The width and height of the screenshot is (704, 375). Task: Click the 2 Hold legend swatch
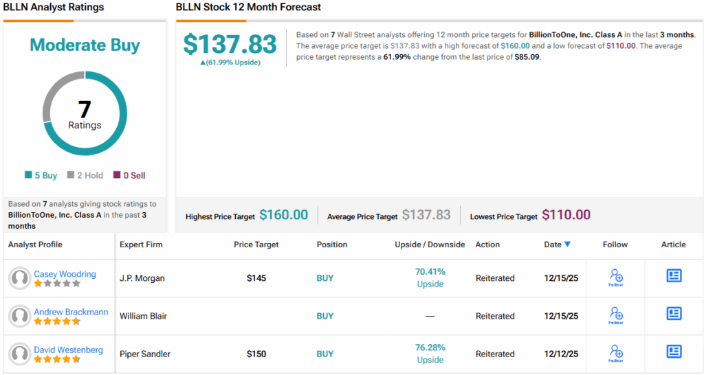70,176
